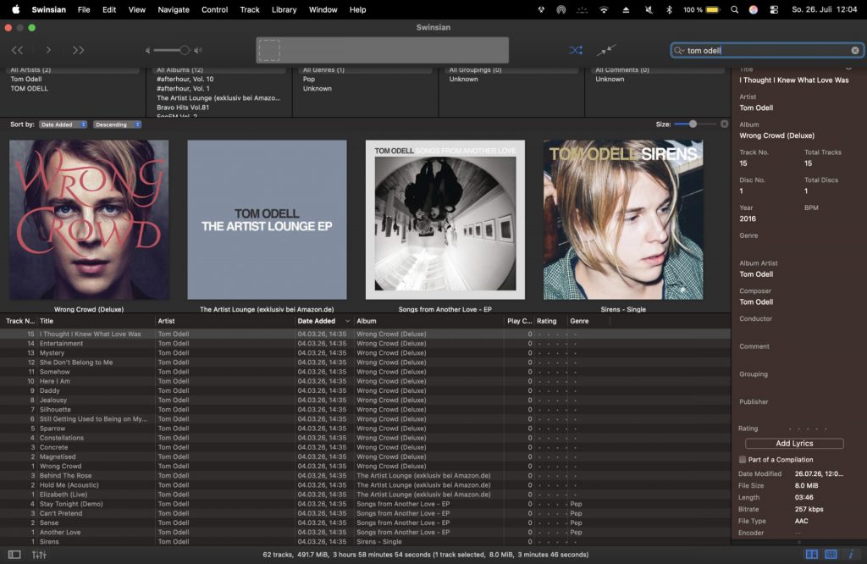Select Bravo Hits Vol.81 album filter
Screen dimensions: 867x564
(x=183, y=108)
